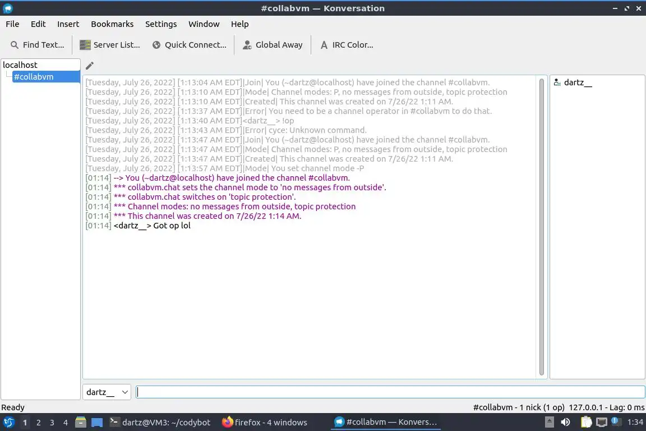Open the Lubuntu start menu
This screenshot has width=646, height=431.
click(8, 423)
